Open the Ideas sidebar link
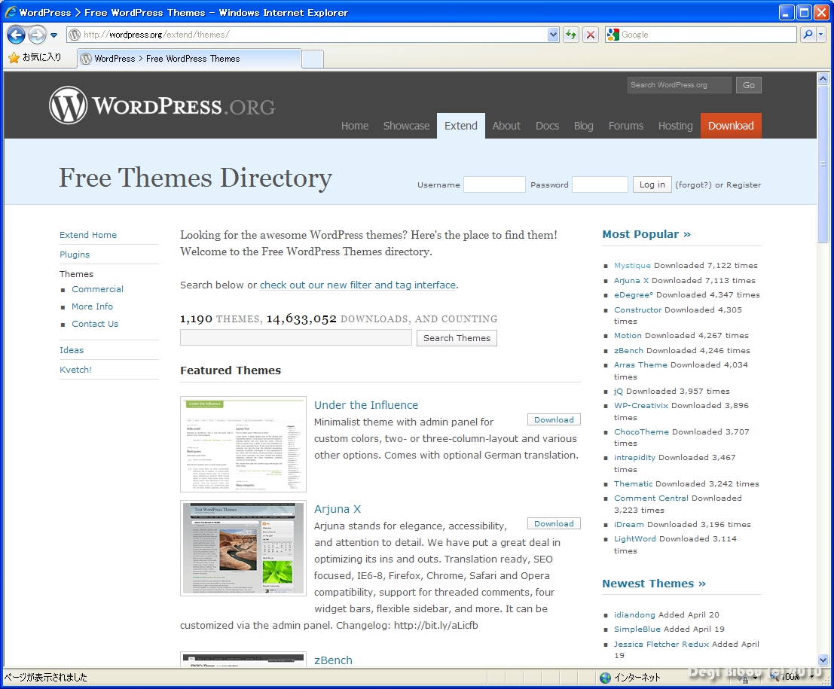 tap(72, 350)
